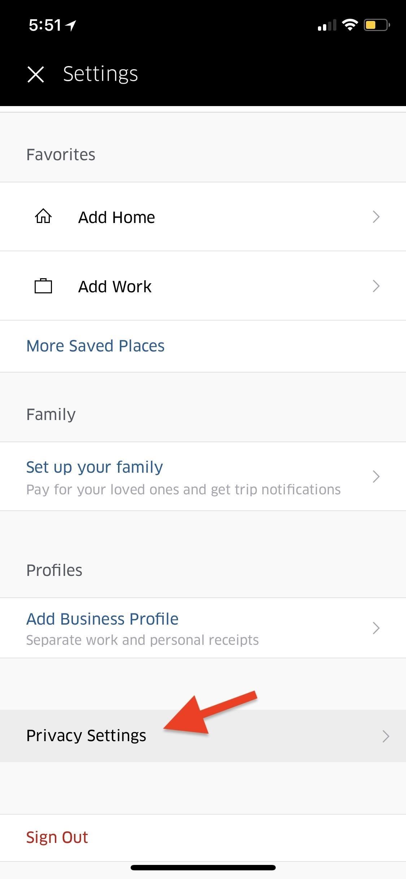Tap the battery indicator icon
Image resolution: width=406 pixels, height=879 pixels.
tap(376, 25)
